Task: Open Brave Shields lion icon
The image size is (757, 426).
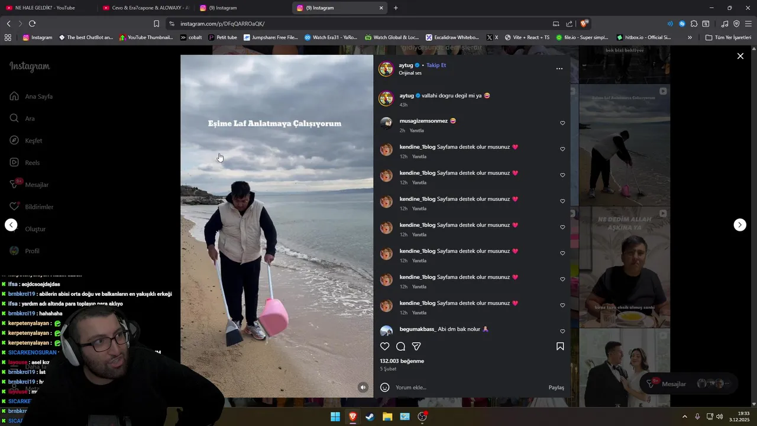Action: 584,24
